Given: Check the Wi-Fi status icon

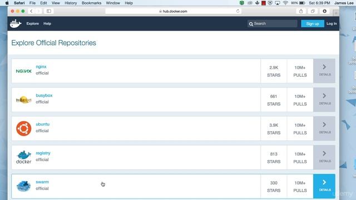Looking at the screenshot, I should pos(285,3).
